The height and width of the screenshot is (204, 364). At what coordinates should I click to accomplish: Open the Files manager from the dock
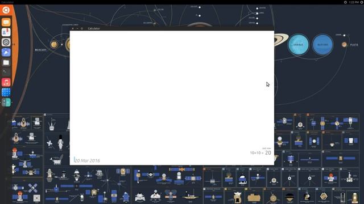pos(6,62)
